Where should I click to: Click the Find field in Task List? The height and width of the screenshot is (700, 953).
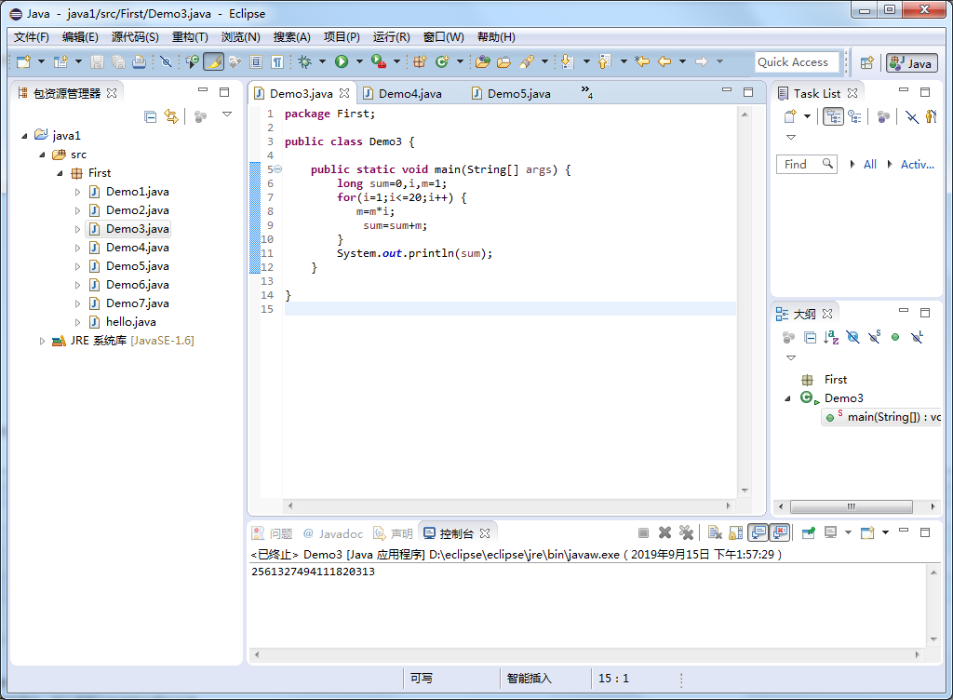(807, 164)
